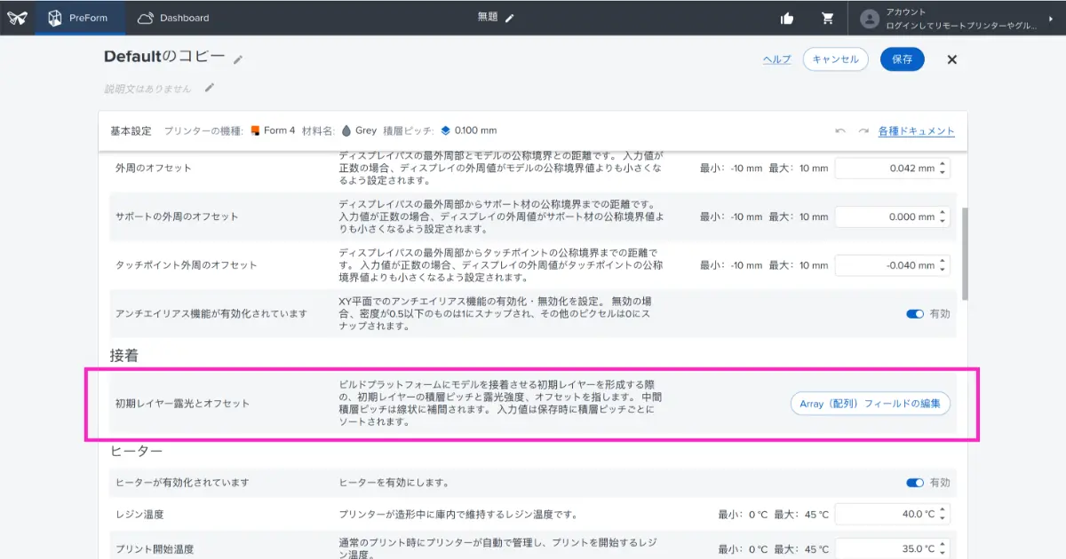Image resolution: width=1066 pixels, height=559 pixels.
Task: Click the layer pitch stack icon
Action: 446,130
